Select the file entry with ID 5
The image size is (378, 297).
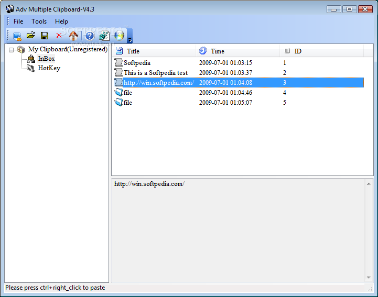point(239,103)
